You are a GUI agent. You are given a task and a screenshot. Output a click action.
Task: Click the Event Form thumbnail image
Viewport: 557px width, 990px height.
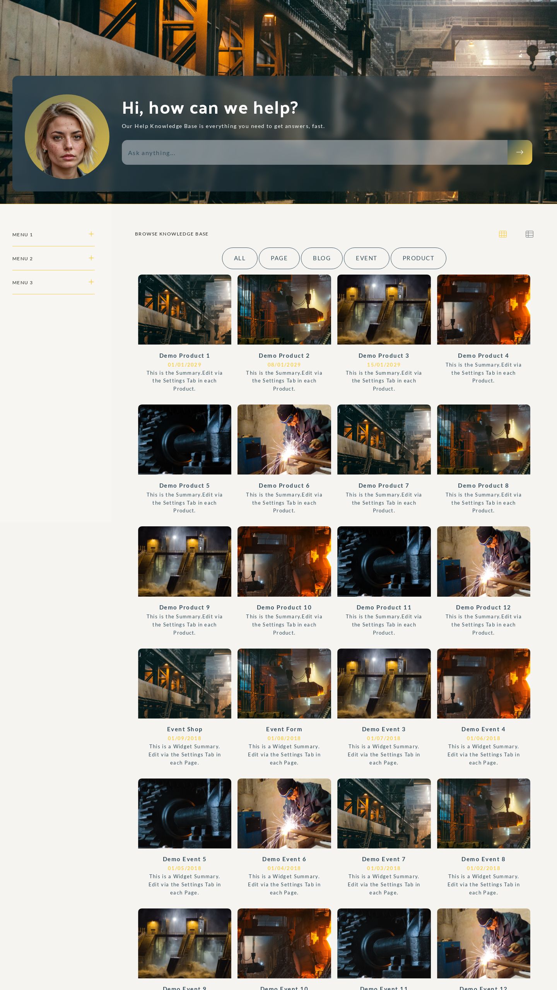(284, 683)
